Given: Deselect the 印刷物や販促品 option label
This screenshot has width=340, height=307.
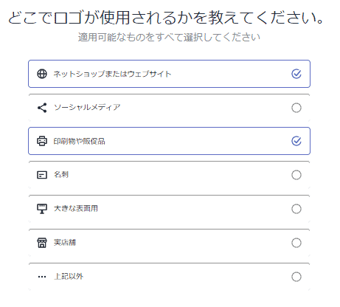Looking at the screenshot, I should [79, 141].
